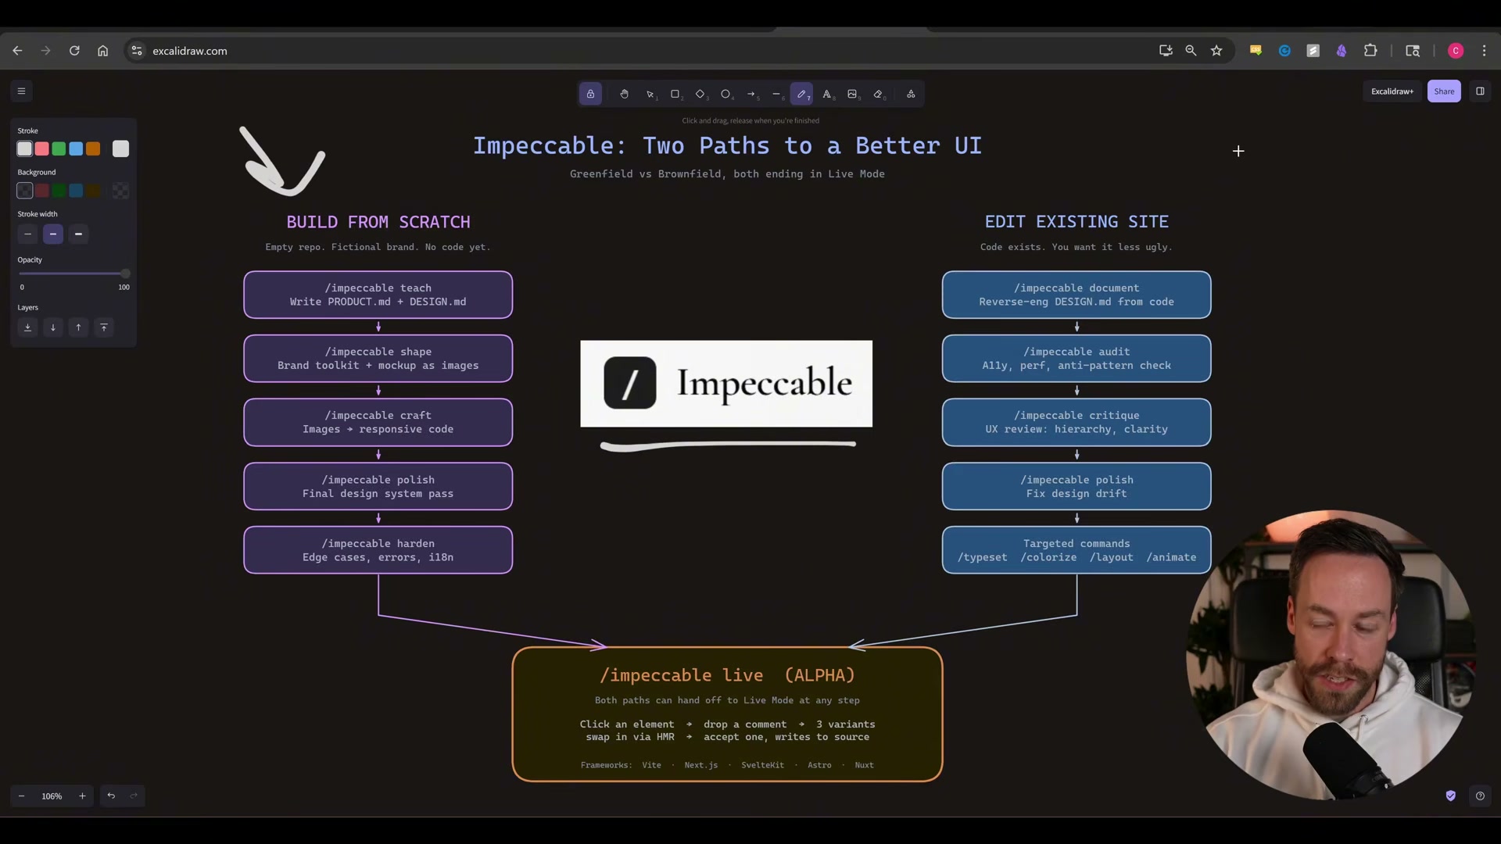
Task: Select the Diamond shape tool
Action: (x=700, y=94)
